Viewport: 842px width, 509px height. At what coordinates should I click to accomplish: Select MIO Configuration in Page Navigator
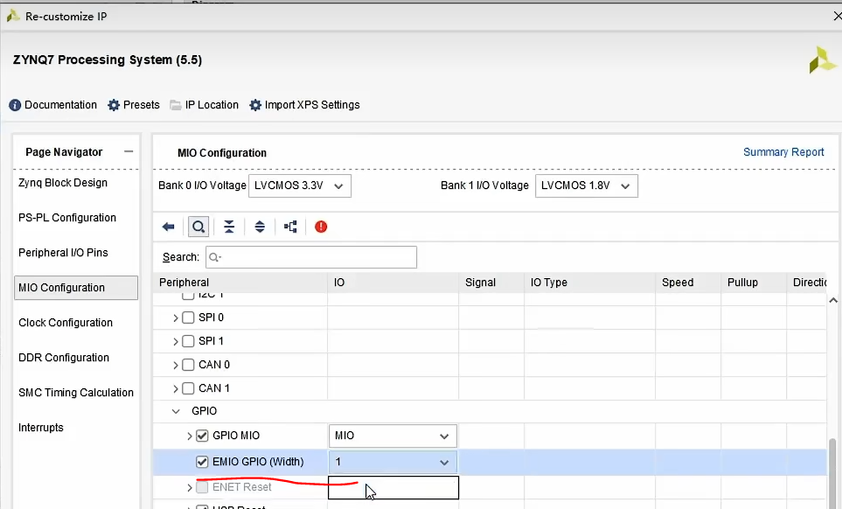tap(76, 288)
